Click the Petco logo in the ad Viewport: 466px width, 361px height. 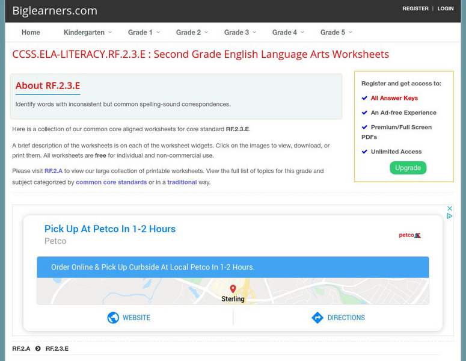[409, 235]
